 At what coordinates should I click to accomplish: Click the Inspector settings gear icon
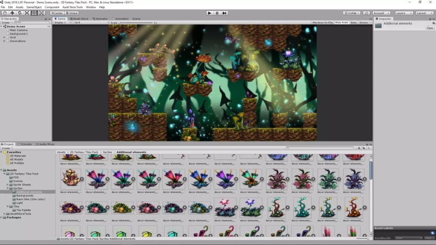[x=433, y=24]
